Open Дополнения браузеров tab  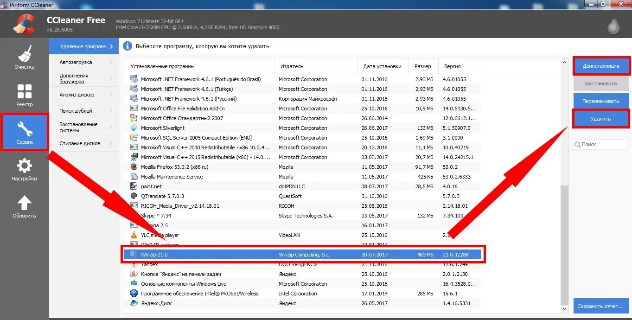click(84, 78)
